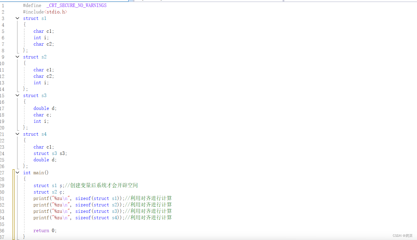
Task: Click line number 9 in the gutter
Action: (3, 57)
